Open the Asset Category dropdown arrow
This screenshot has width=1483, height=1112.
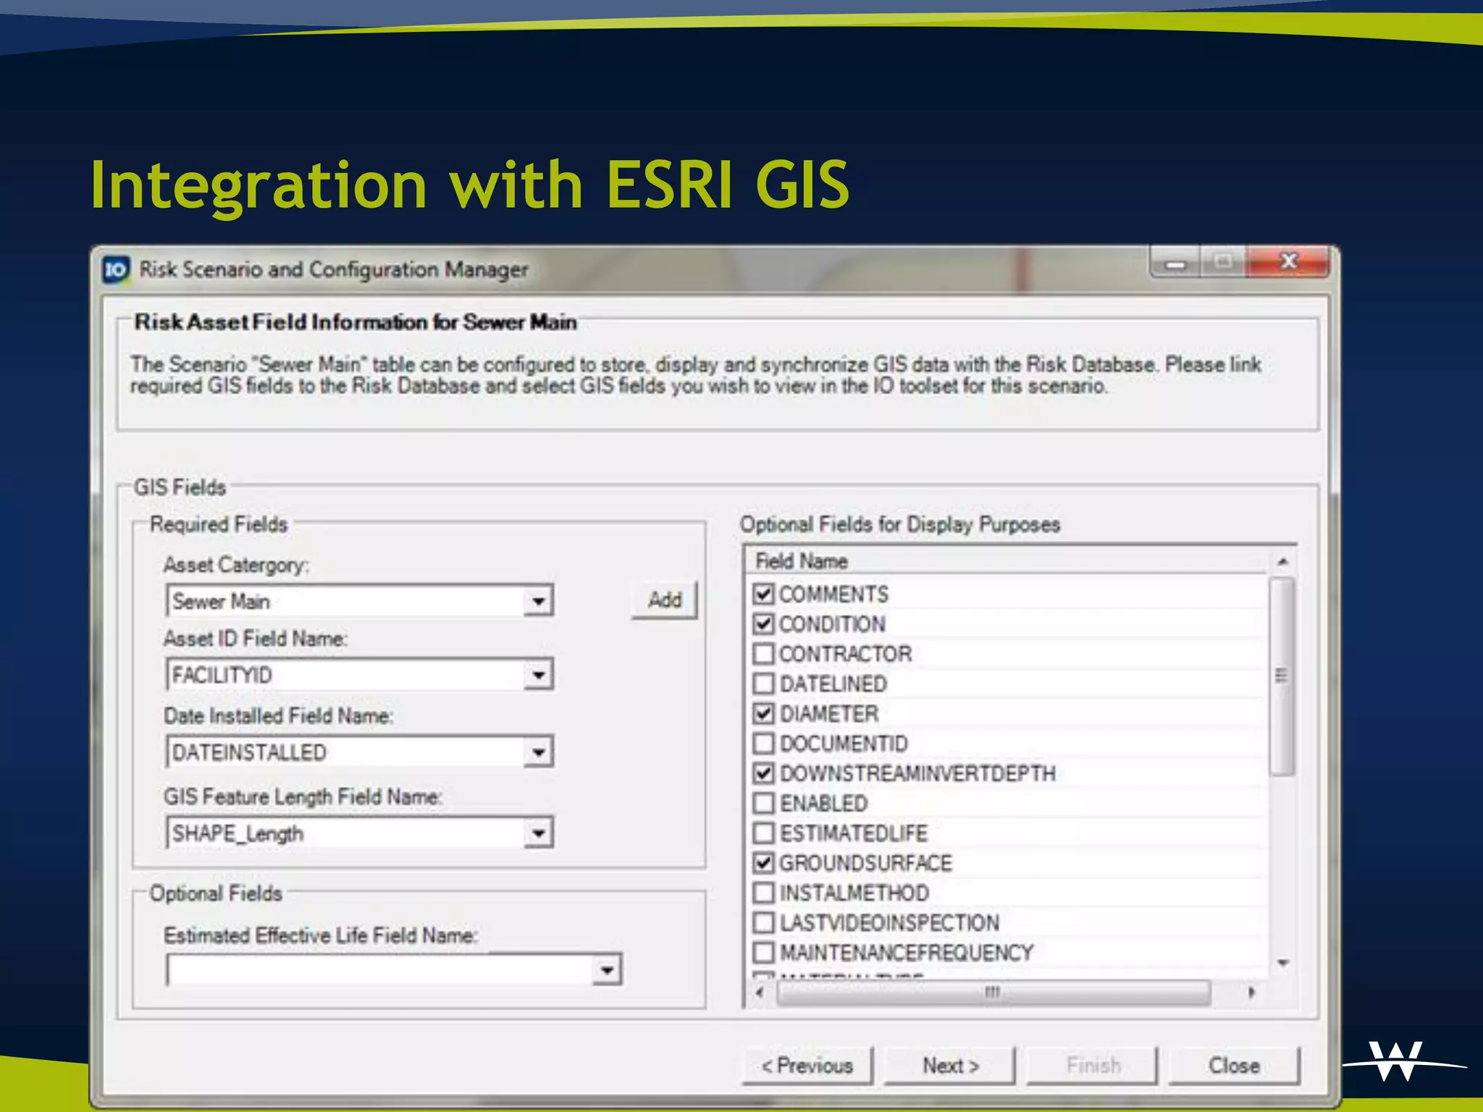538,601
